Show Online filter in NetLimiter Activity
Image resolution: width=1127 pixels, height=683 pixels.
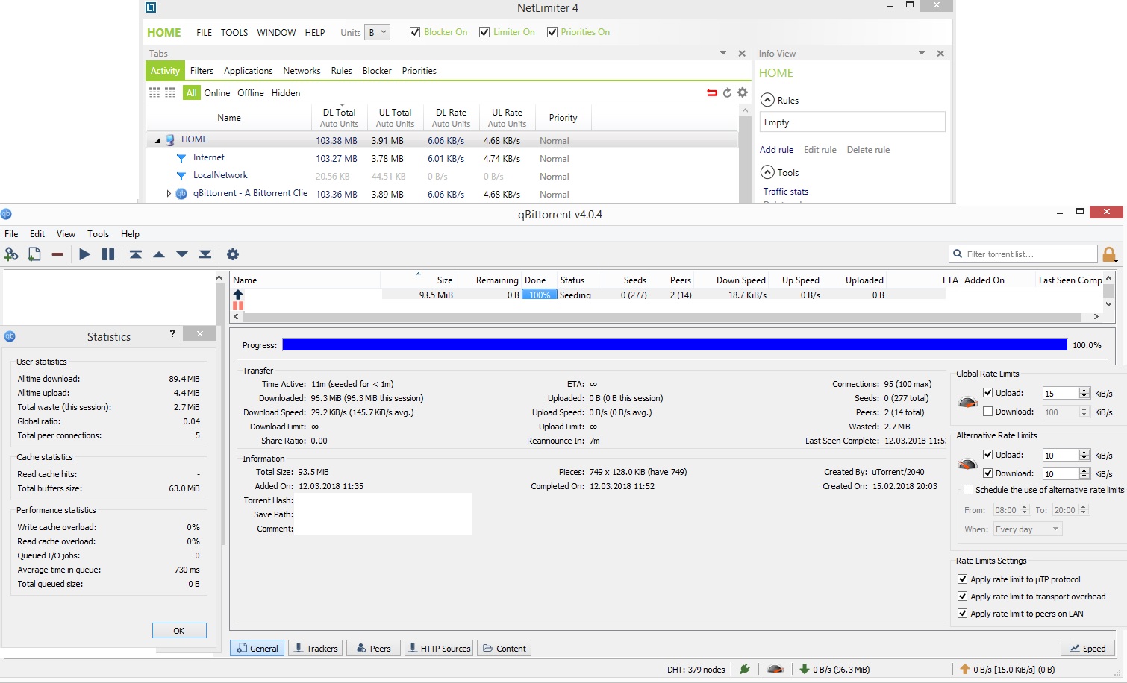pyautogui.click(x=217, y=93)
